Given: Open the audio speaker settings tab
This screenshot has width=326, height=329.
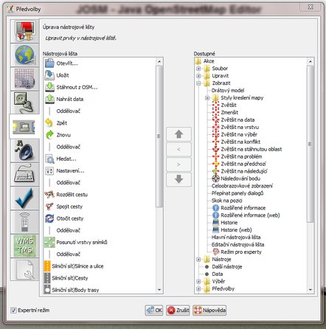Looking at the screenshot, I should [x=24, y=150].
